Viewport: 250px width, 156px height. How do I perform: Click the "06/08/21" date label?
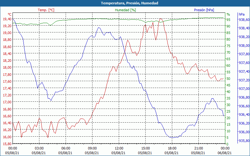point(224,153)
